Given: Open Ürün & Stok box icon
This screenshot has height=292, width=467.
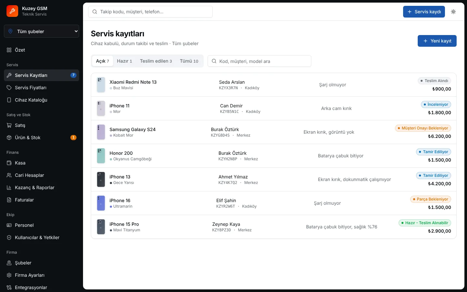Looking at the screenshot, I should 9,138.
